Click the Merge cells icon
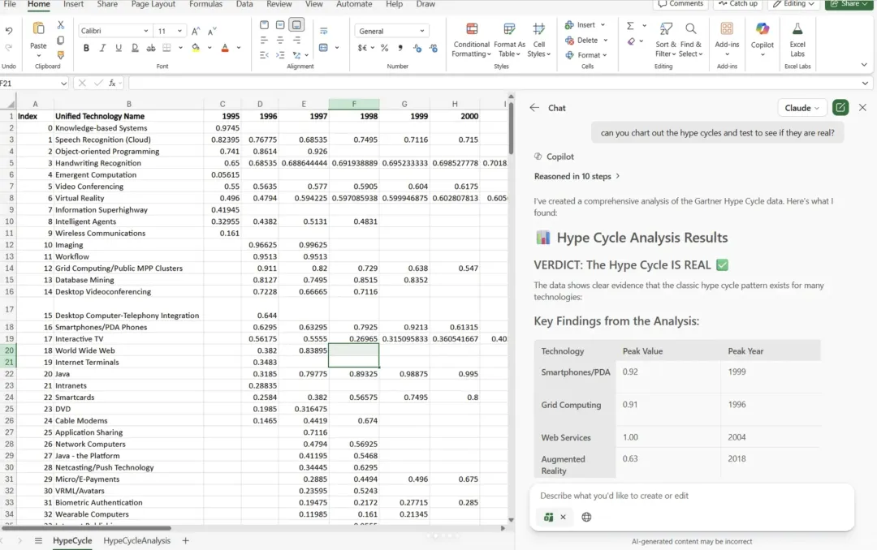The width and height of the screenshot is (877, 550). (x=323, y=48)
